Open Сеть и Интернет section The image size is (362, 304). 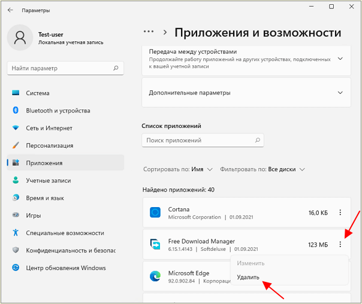(x=65, y=128)
